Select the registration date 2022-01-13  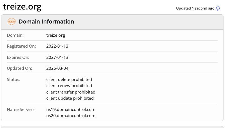[57, 46]
